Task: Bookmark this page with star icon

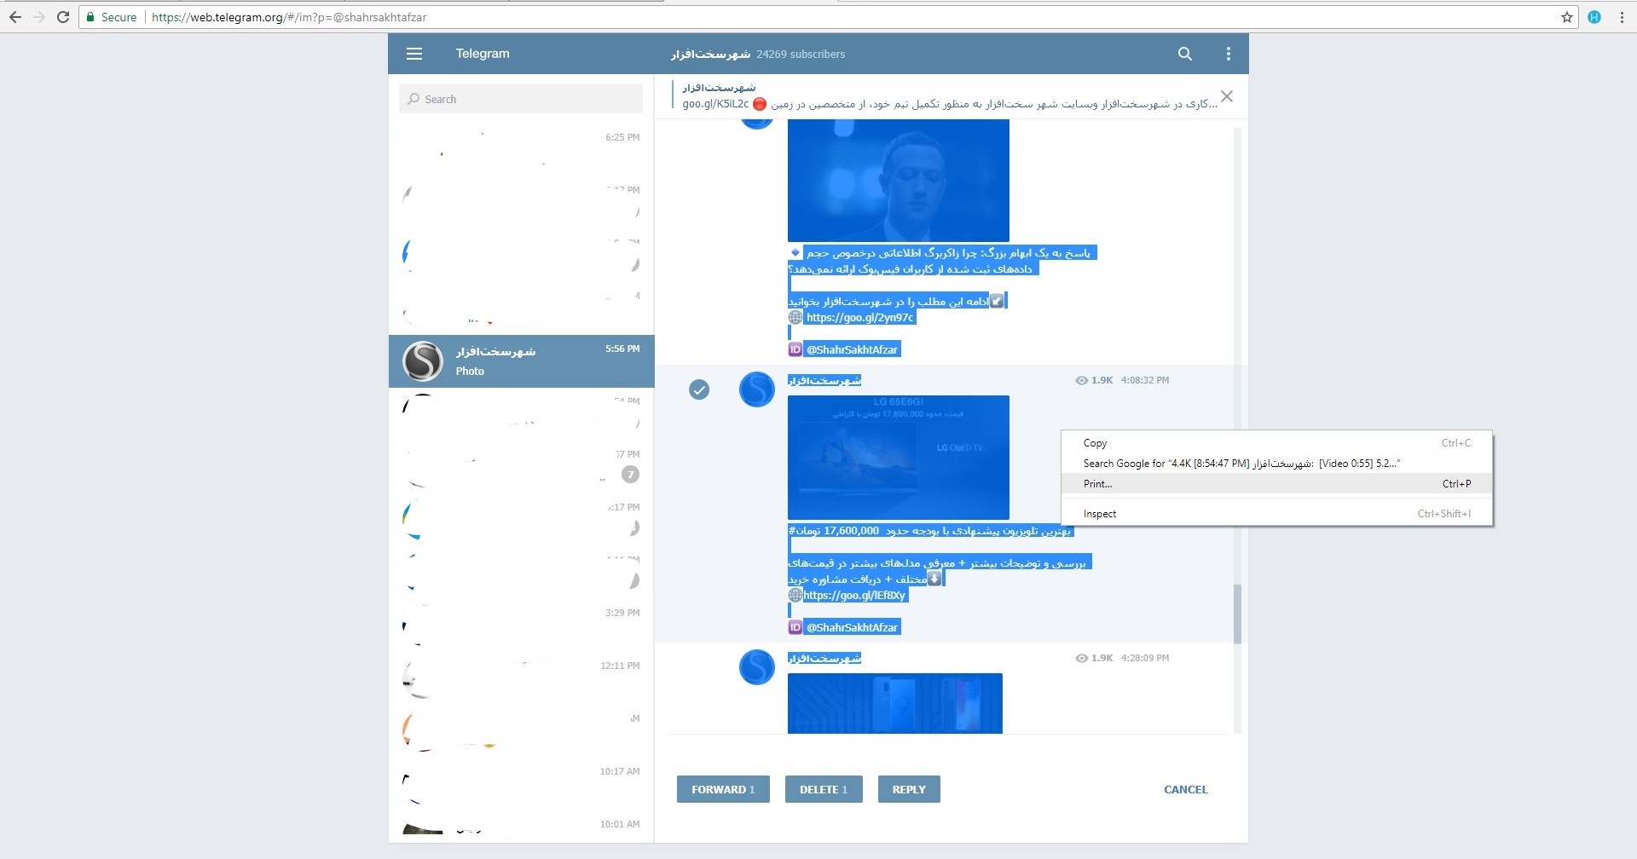Action: click(x=1566, y=17)
